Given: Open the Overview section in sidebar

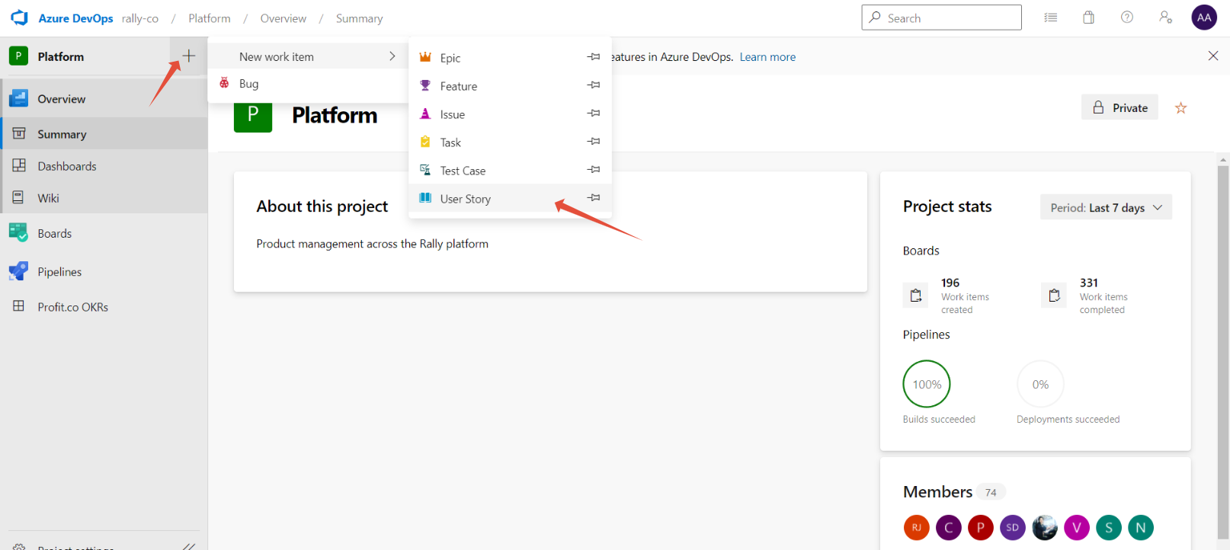Looking at the screenshot, I should pos(104,98).
